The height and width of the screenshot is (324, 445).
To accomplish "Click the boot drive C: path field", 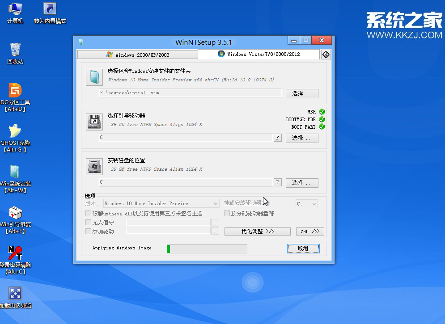I will (x=186, y=138).
